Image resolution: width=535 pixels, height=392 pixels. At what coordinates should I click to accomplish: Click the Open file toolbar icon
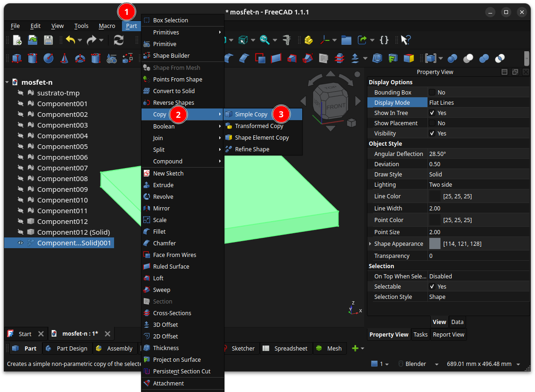click(33, 40)
